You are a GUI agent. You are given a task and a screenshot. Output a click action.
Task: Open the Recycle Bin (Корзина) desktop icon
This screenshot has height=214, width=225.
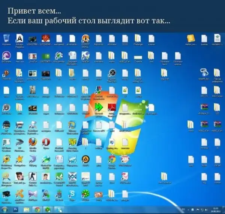click(x=7, y=38)
